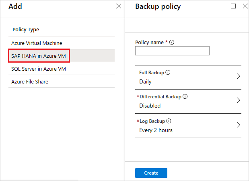Select Azure Virtual Machine policy type
This screenshot has width=249, height=181.
tap(37, 43)
